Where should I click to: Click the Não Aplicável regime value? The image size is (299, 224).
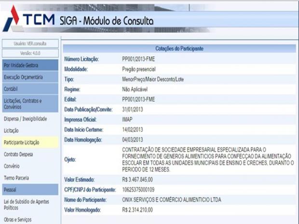pyautogui.click(x=135, y=89)
